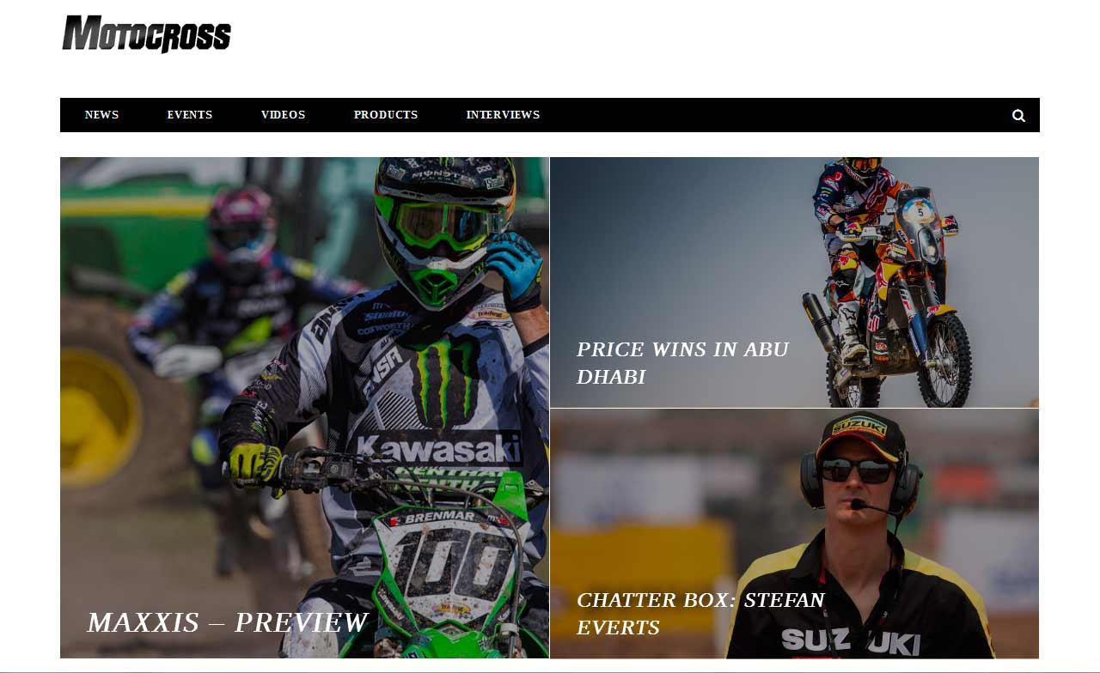Click the Motocross site logo
The height and width of the screenshot is (673, 1100).
pyautogui.click(x=146, y=34)
